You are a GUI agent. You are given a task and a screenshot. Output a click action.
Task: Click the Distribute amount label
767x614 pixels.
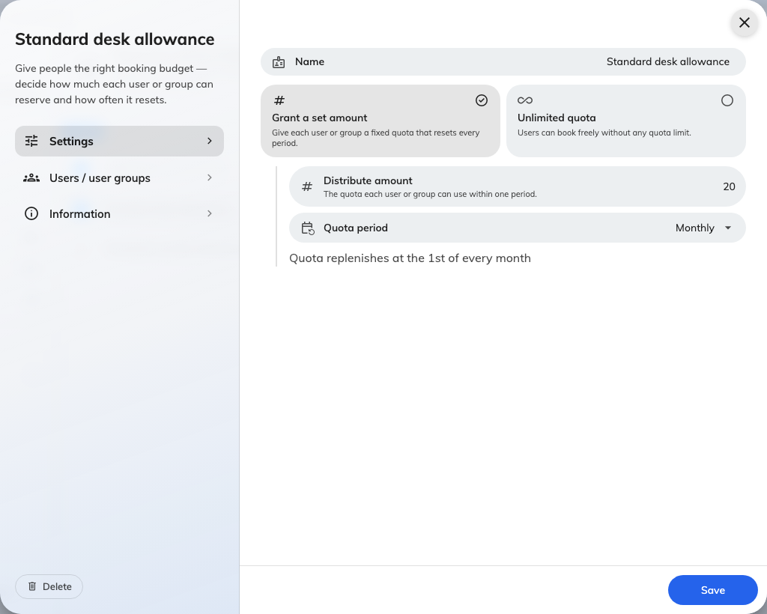click(x=368, y=181)
